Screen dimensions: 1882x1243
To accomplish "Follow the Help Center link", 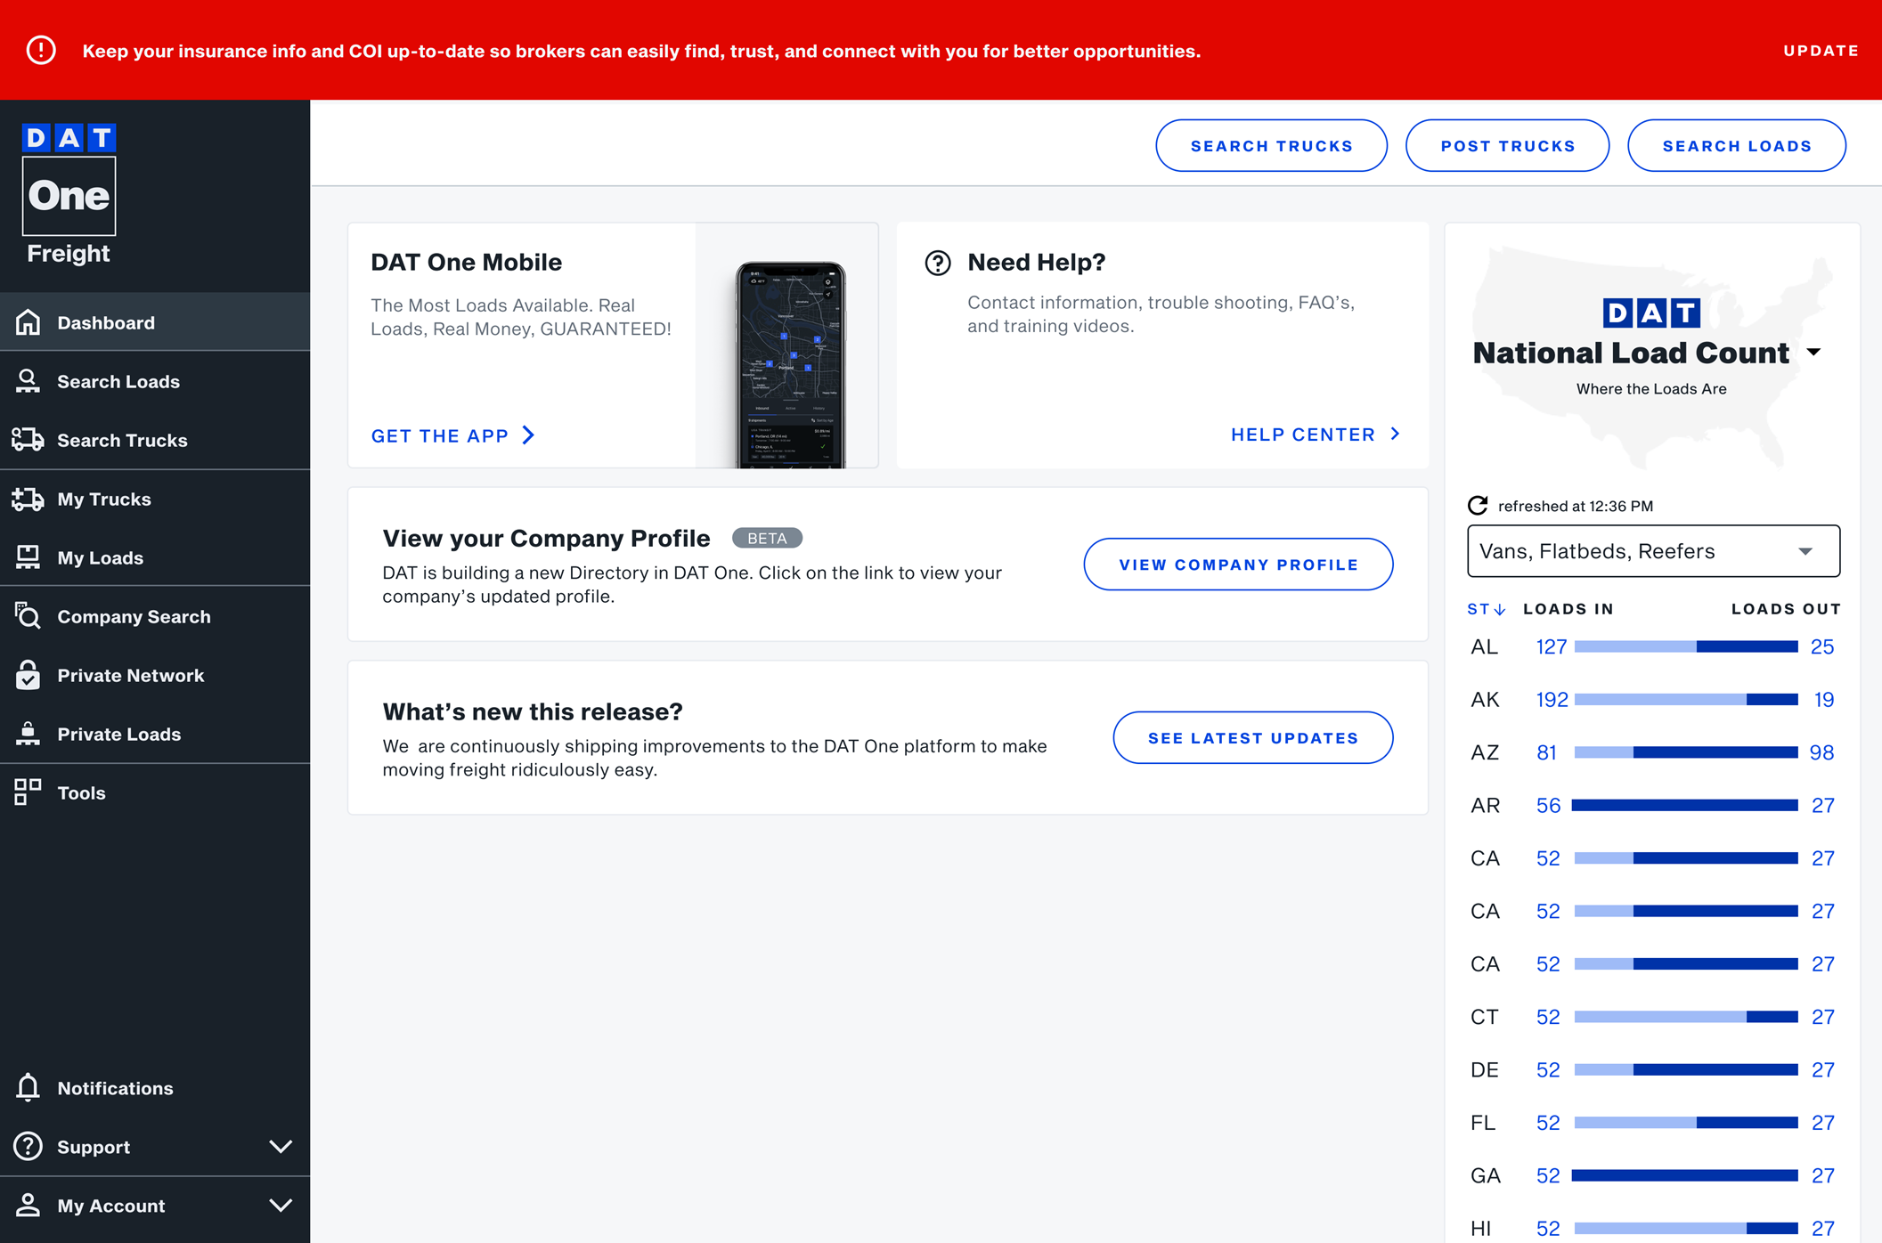I will pos(1315,435).
